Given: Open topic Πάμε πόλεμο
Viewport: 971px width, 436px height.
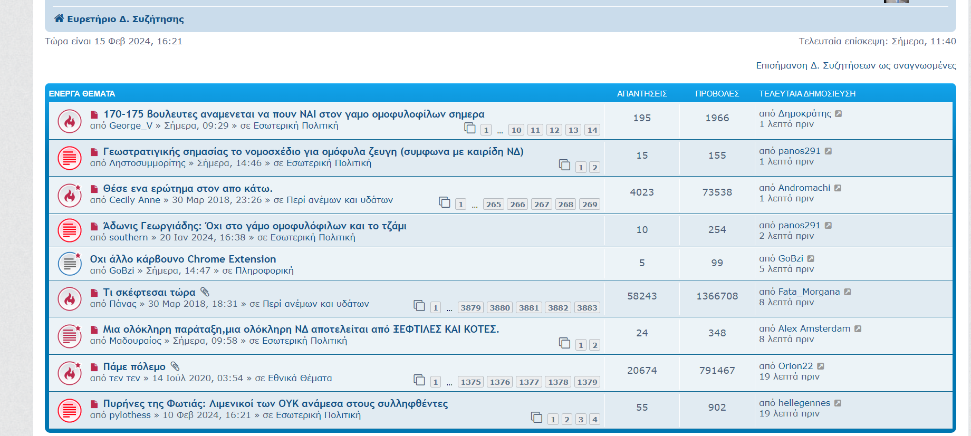Looking at the screenshot, I should point(134,366).
